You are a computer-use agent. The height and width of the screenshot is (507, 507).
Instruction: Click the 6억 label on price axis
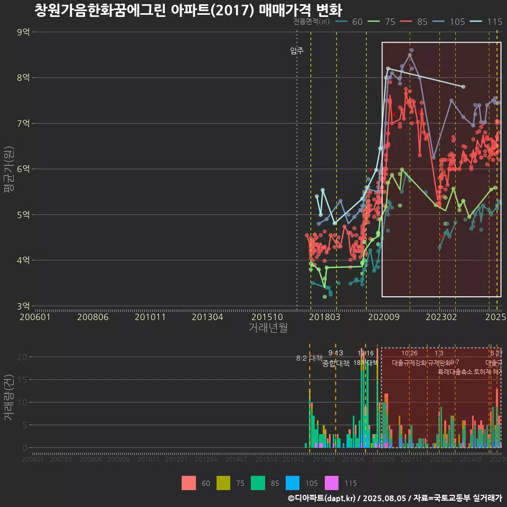[23, 169]
